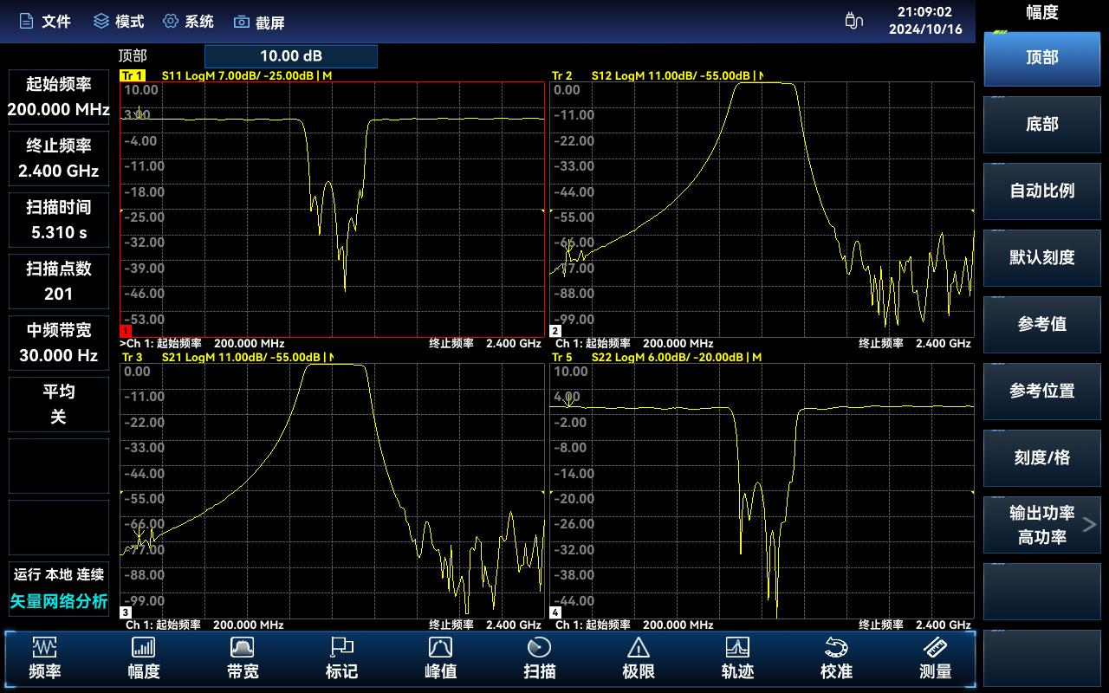Take a screenshot with 截屏
The height and width of the screenshot is (693, 1109).
tap(259, 23)
